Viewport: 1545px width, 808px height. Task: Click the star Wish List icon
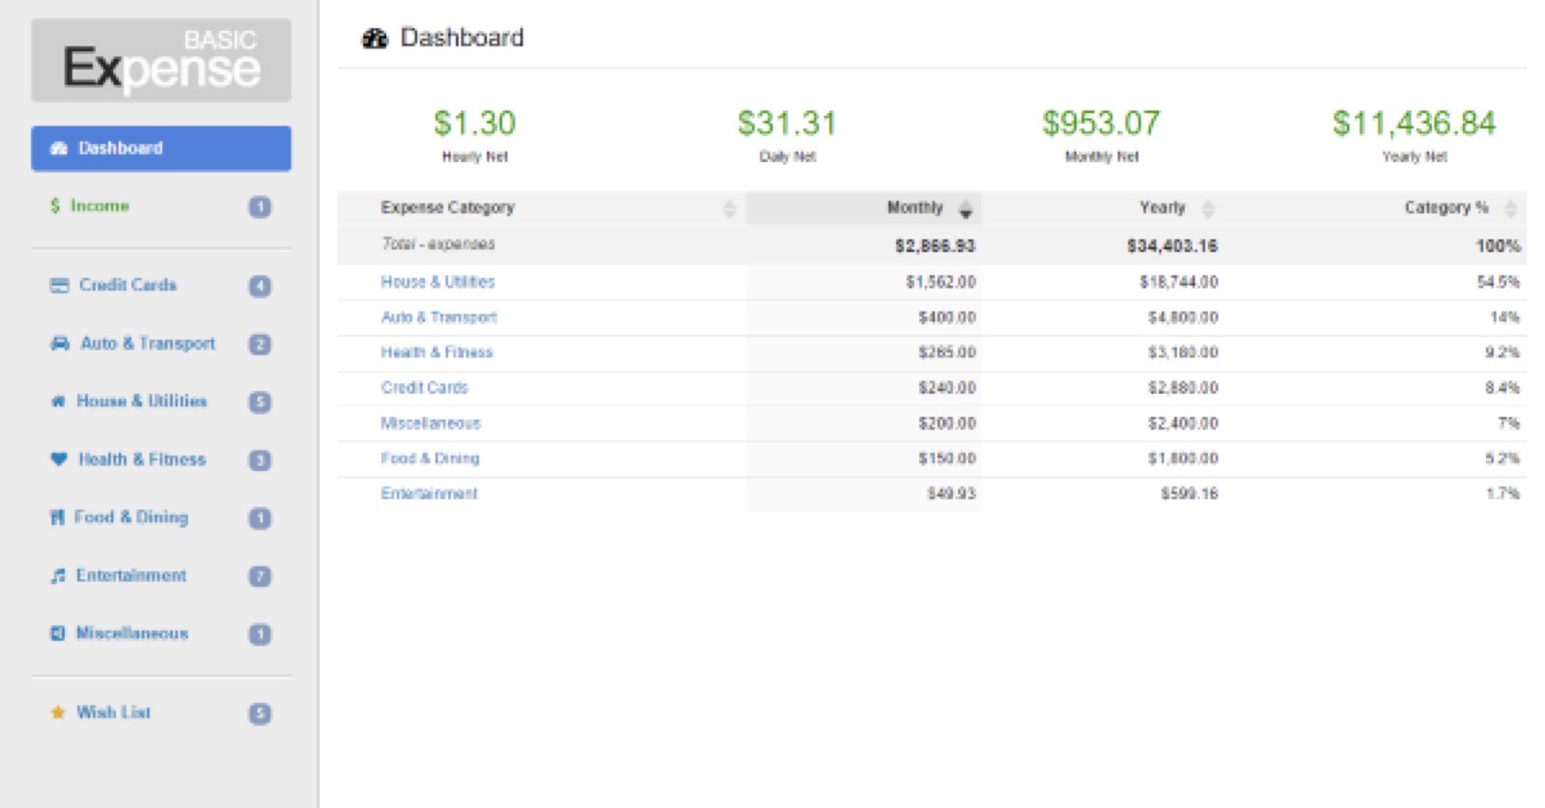[x=58, y=712]
